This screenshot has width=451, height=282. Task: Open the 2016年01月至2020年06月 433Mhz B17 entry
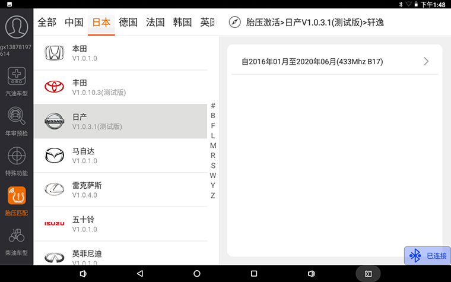tap(335, 62)
